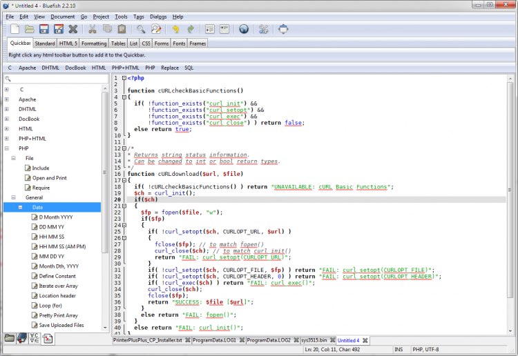Undo the last edit via toolbar
This screenshot has height=356, width=518.
coord(175,29)
